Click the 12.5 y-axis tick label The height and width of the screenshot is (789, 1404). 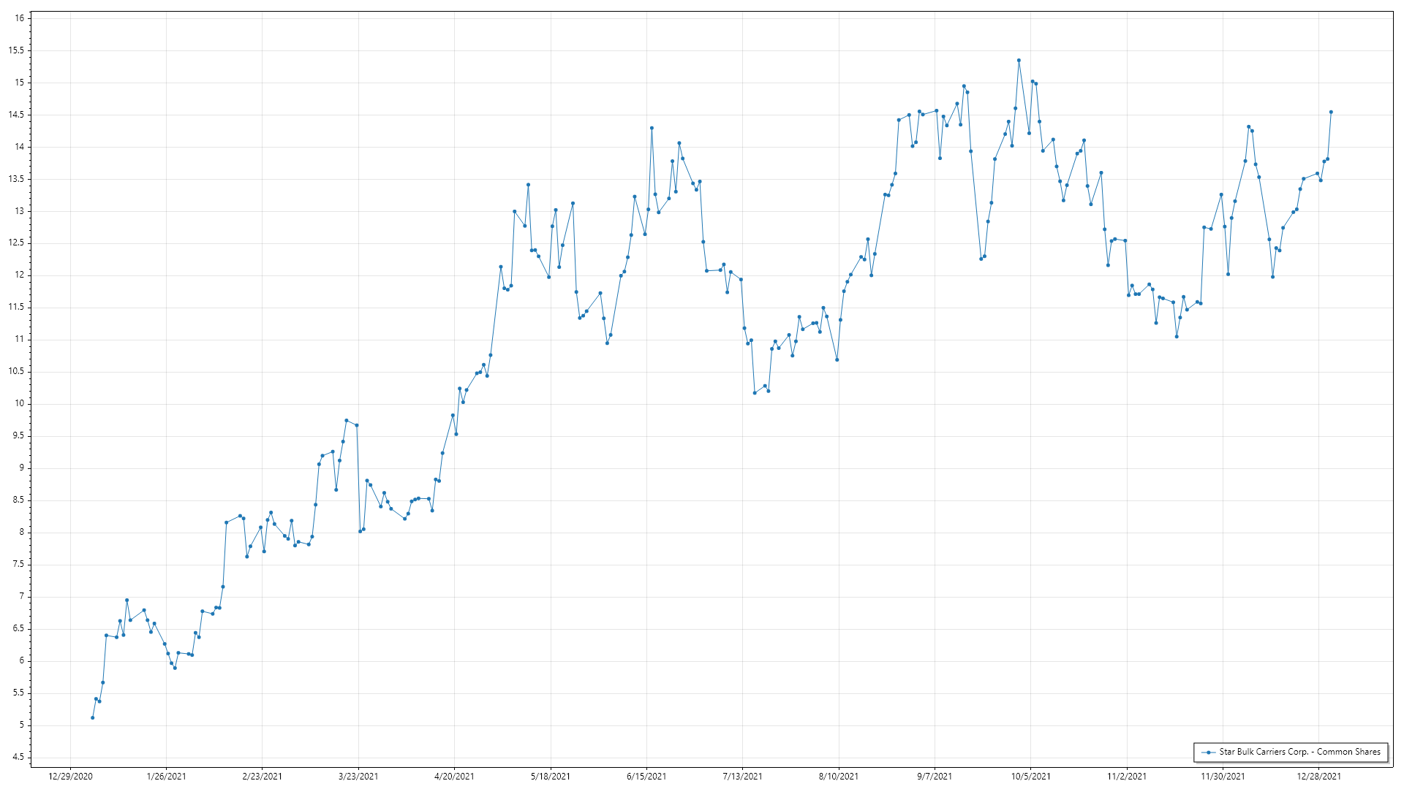click(x=16, y=243)
